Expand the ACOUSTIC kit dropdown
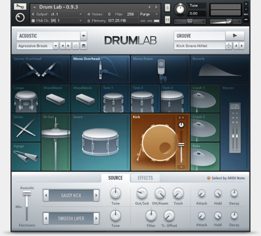The width and height of the screenshot is (261, 236). 84,36
